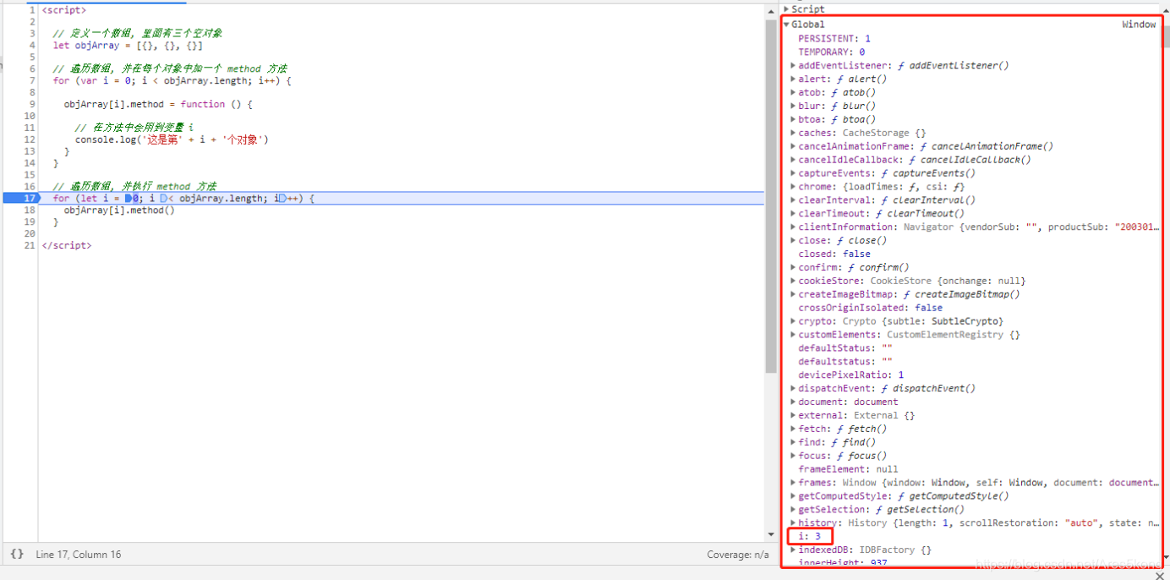Select the 'closed: false' property
1170x580 pixels.
coord(834,254)
